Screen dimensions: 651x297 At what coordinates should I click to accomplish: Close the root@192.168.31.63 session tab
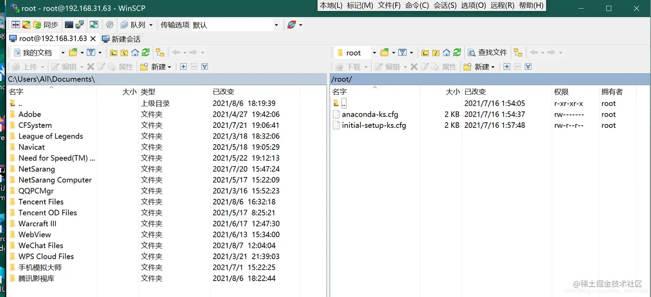[93, 39]
